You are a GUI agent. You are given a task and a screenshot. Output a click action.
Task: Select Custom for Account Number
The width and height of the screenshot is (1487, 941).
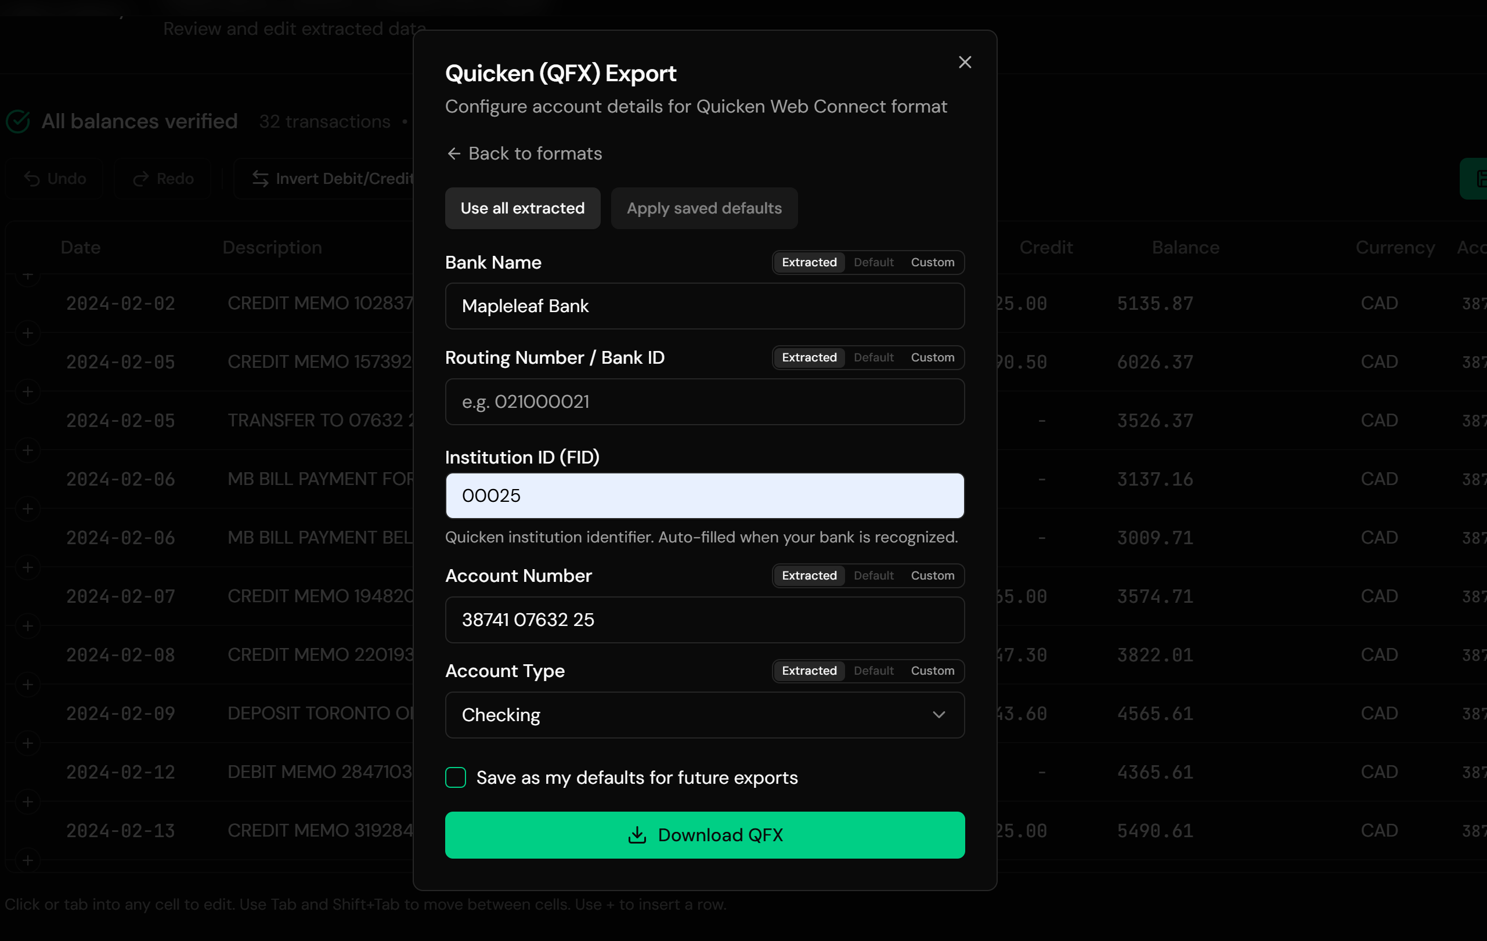click(x=933, y=575)
